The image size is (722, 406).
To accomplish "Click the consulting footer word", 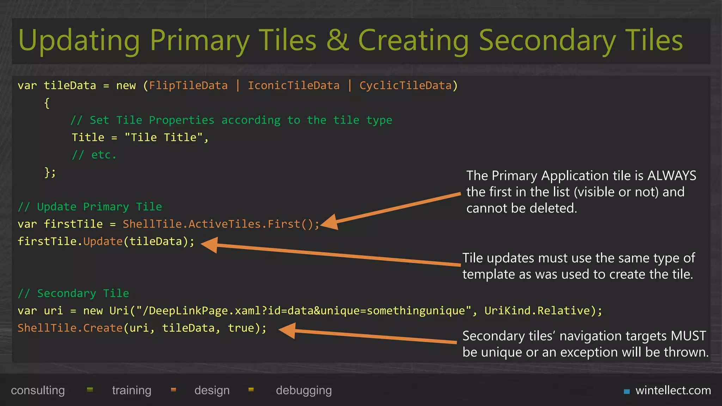I will coord(38,390).
